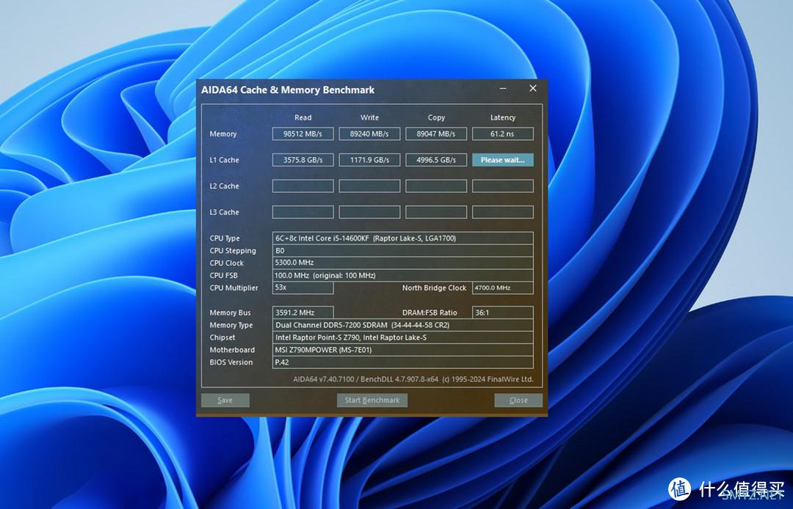Click the empty L2 Cache Latency cell
The height and width of the screenshot is (509, 793).
coord(503,186)
